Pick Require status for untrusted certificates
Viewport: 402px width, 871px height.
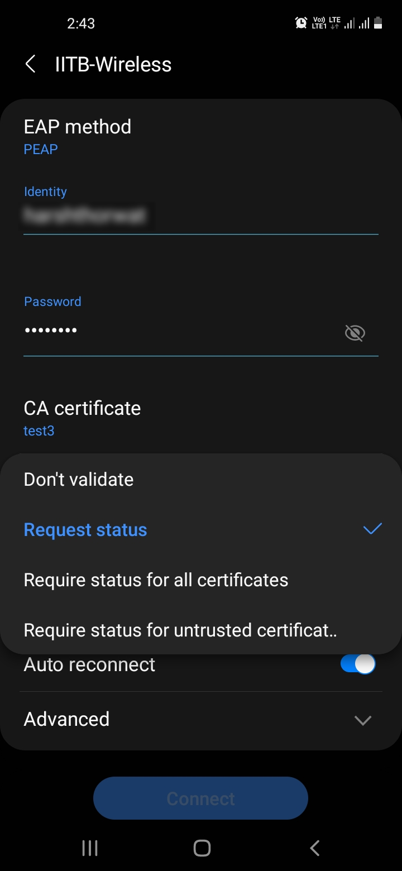click(180, 630)
